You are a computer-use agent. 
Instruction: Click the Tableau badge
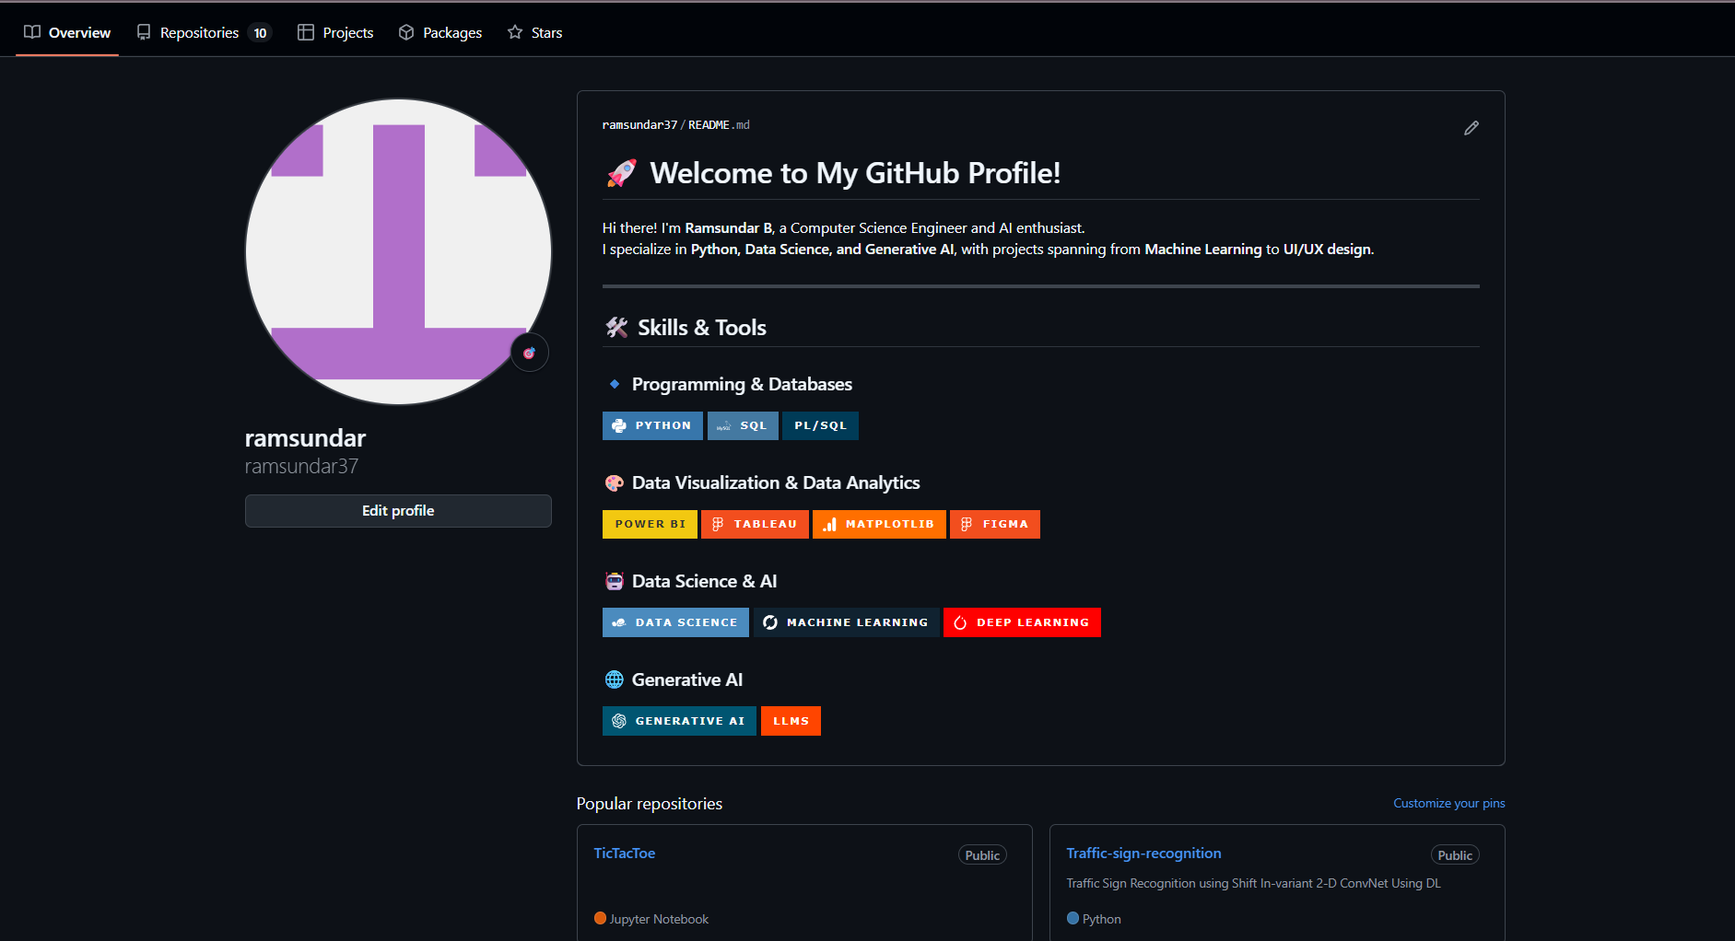pos(755,524)
